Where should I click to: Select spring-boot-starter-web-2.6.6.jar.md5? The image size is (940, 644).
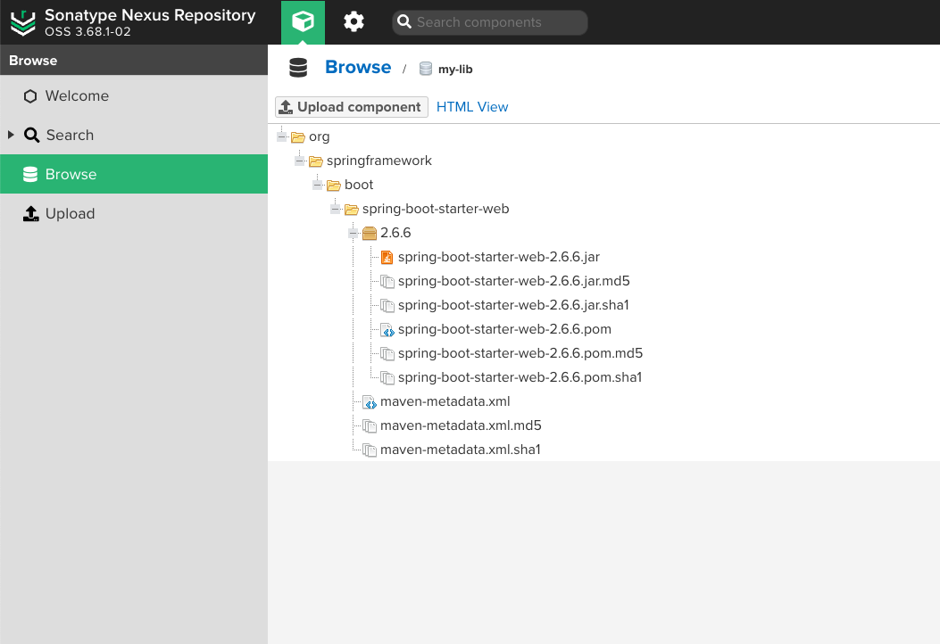[514, 280]
